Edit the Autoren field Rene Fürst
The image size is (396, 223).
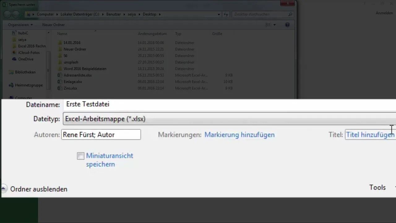point(101,135)
